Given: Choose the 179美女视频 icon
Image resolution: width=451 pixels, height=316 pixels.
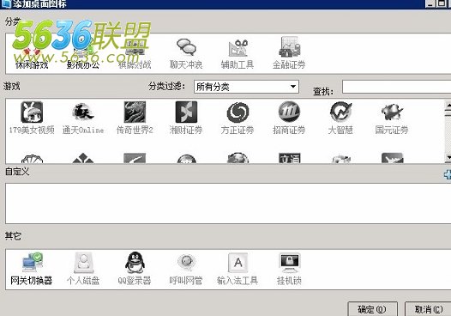Looking at the screenshot, I should pos(32,112).
